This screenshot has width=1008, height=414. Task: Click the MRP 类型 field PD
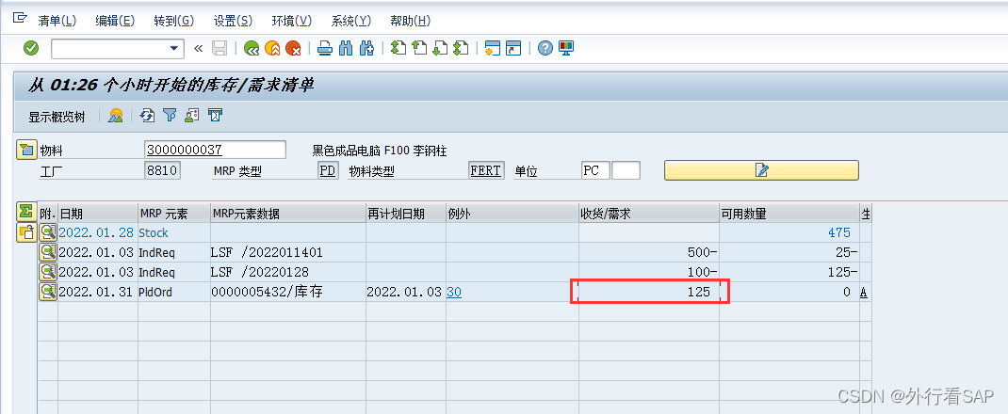(328, 170)
